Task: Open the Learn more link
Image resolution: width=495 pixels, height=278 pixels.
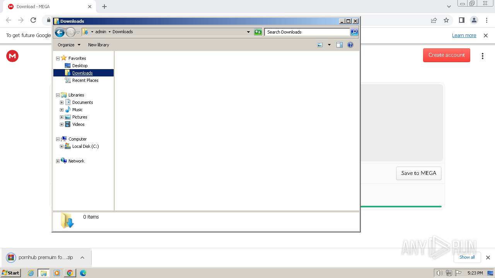Action: 464,36
